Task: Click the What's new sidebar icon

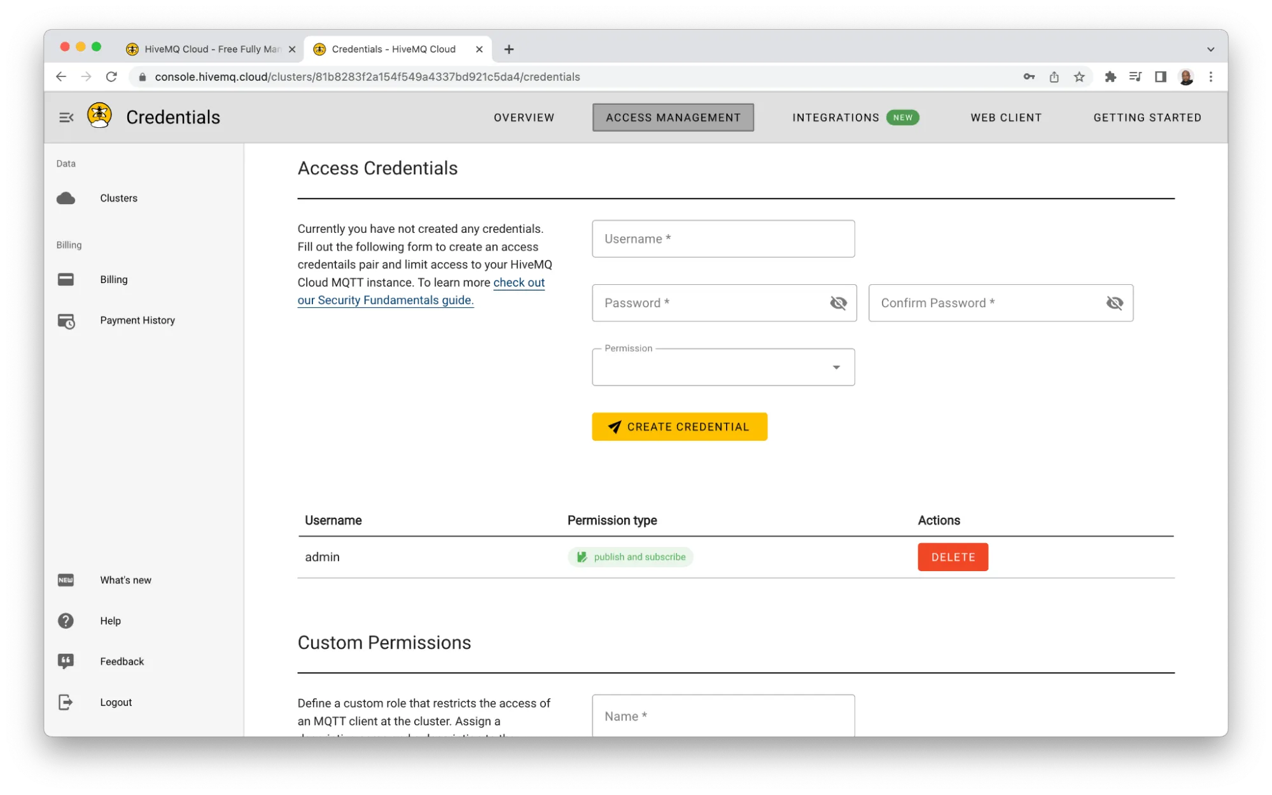Action: click(66, 580)
